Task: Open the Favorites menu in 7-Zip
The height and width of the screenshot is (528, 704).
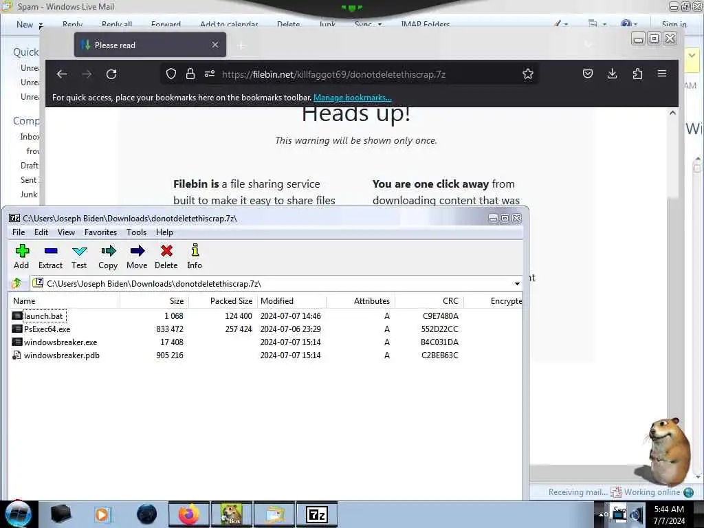Action: pos(100,232)
